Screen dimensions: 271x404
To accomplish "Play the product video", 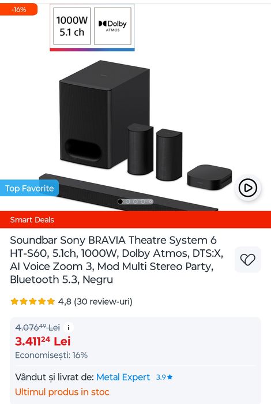I will coord(247,188).
